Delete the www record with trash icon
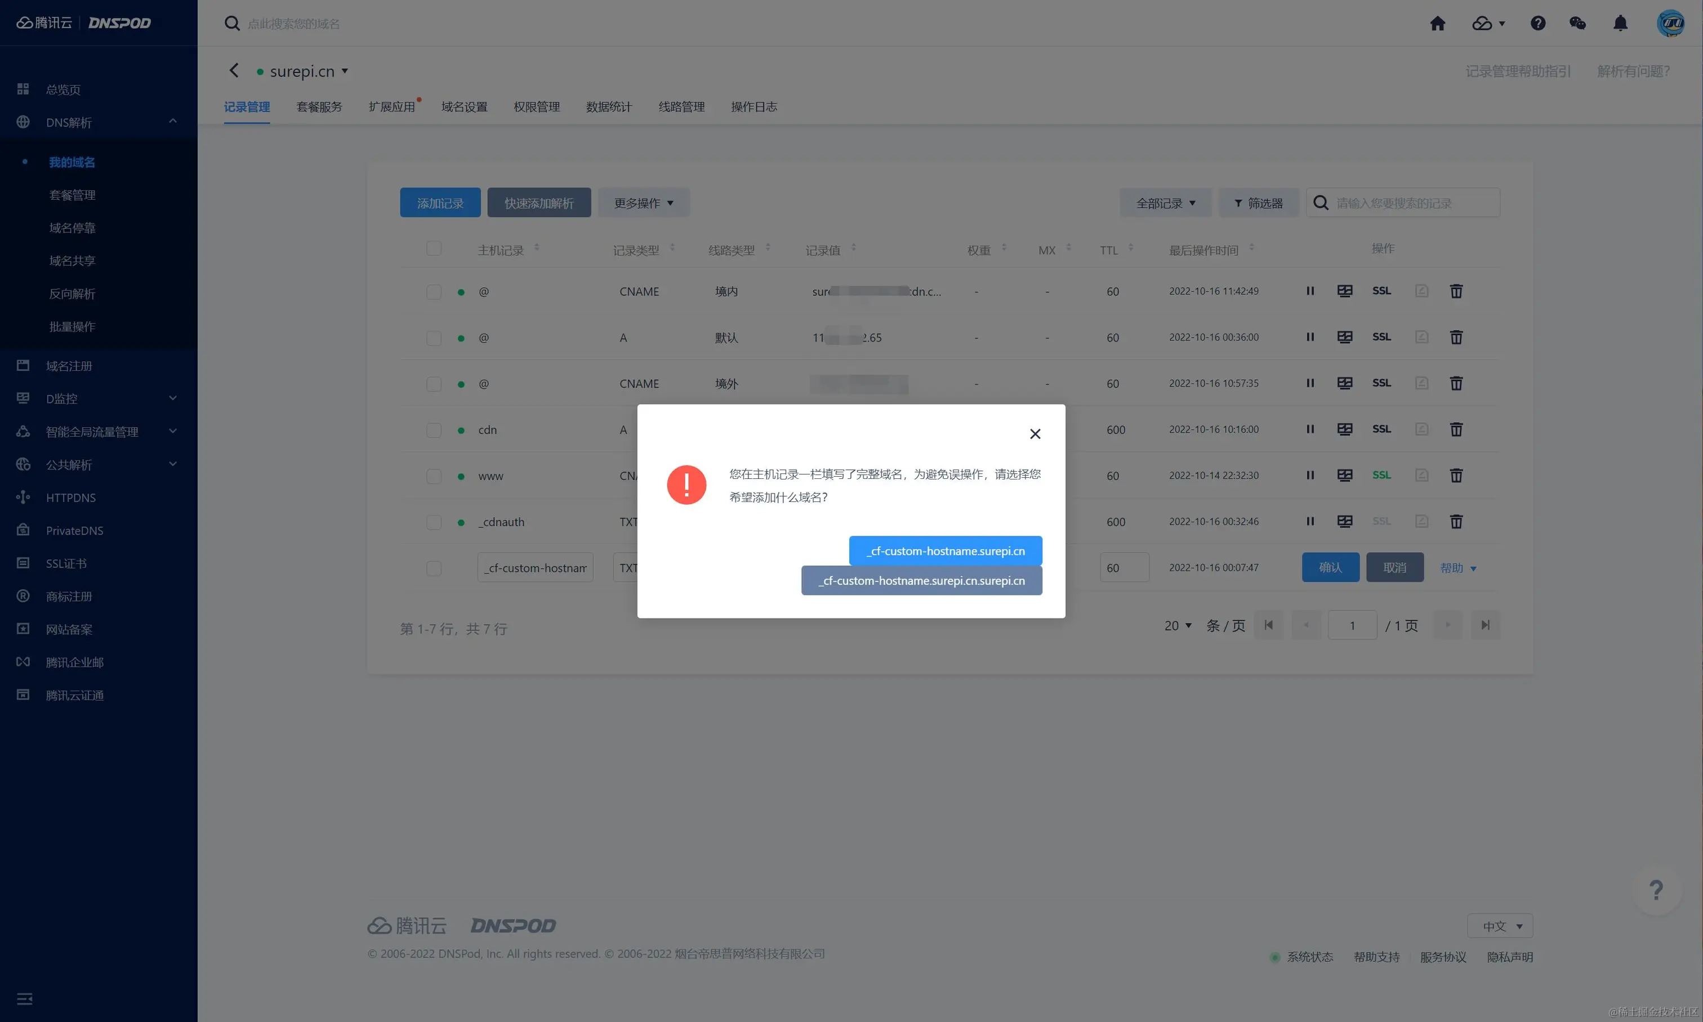 (1456, 475)
